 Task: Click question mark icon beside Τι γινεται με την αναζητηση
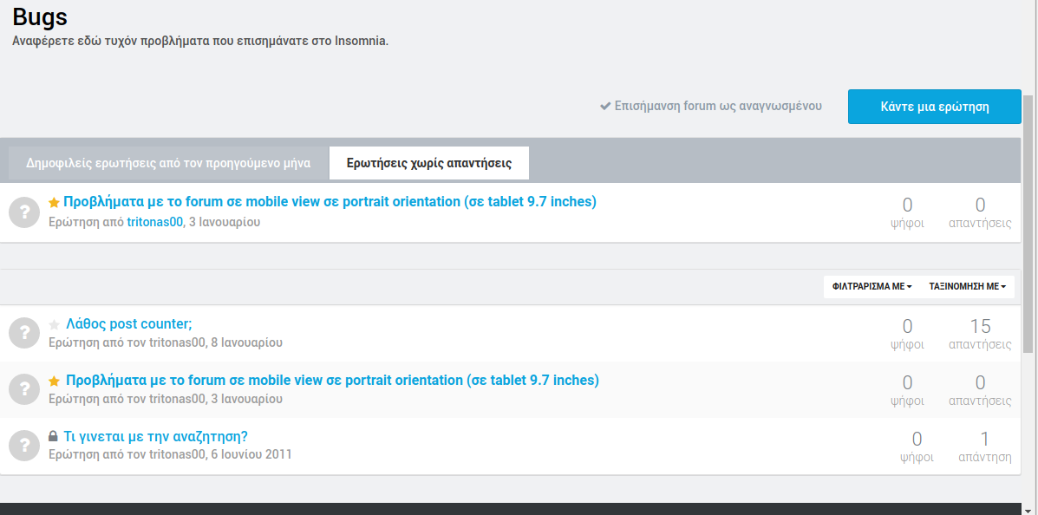coord(24,446)
